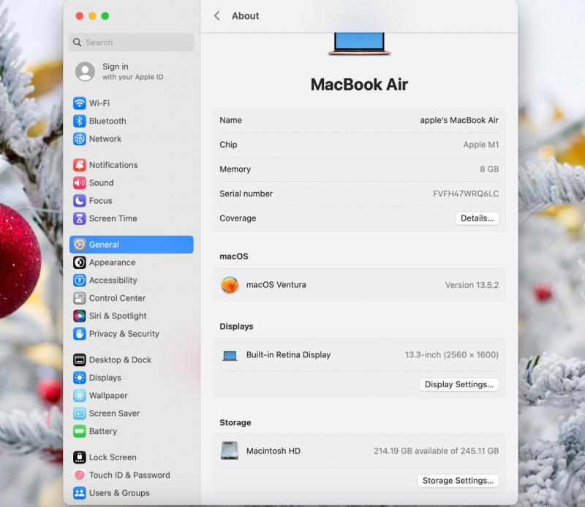Viewport: 585px width, 507px height.
Task: Click the MacBook Air heading
Action: (x=359, y=84)
